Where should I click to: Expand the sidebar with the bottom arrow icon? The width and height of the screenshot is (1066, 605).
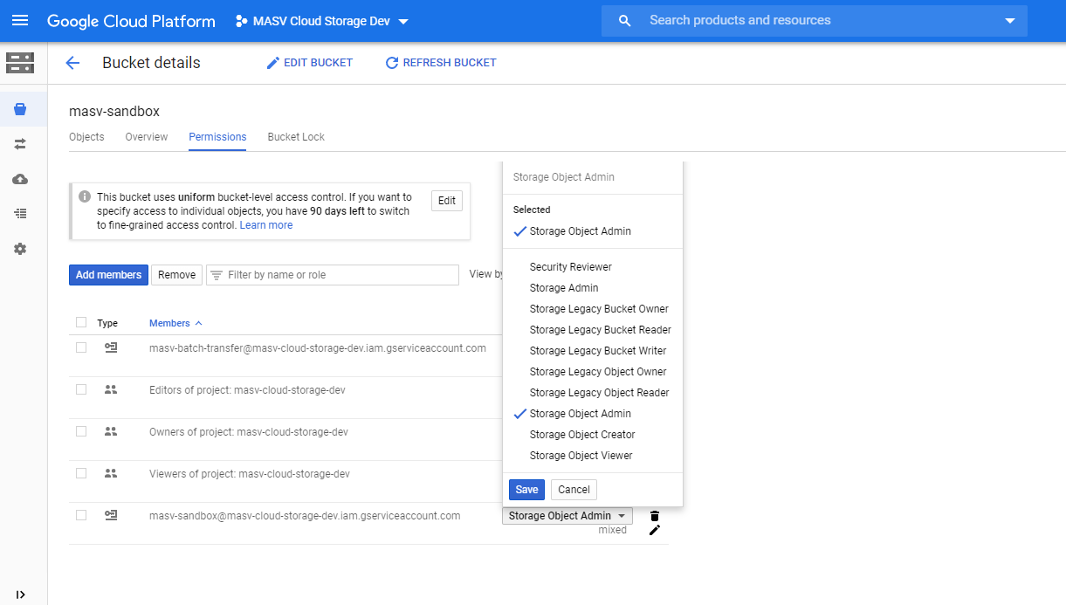click(x=20, y=595)
